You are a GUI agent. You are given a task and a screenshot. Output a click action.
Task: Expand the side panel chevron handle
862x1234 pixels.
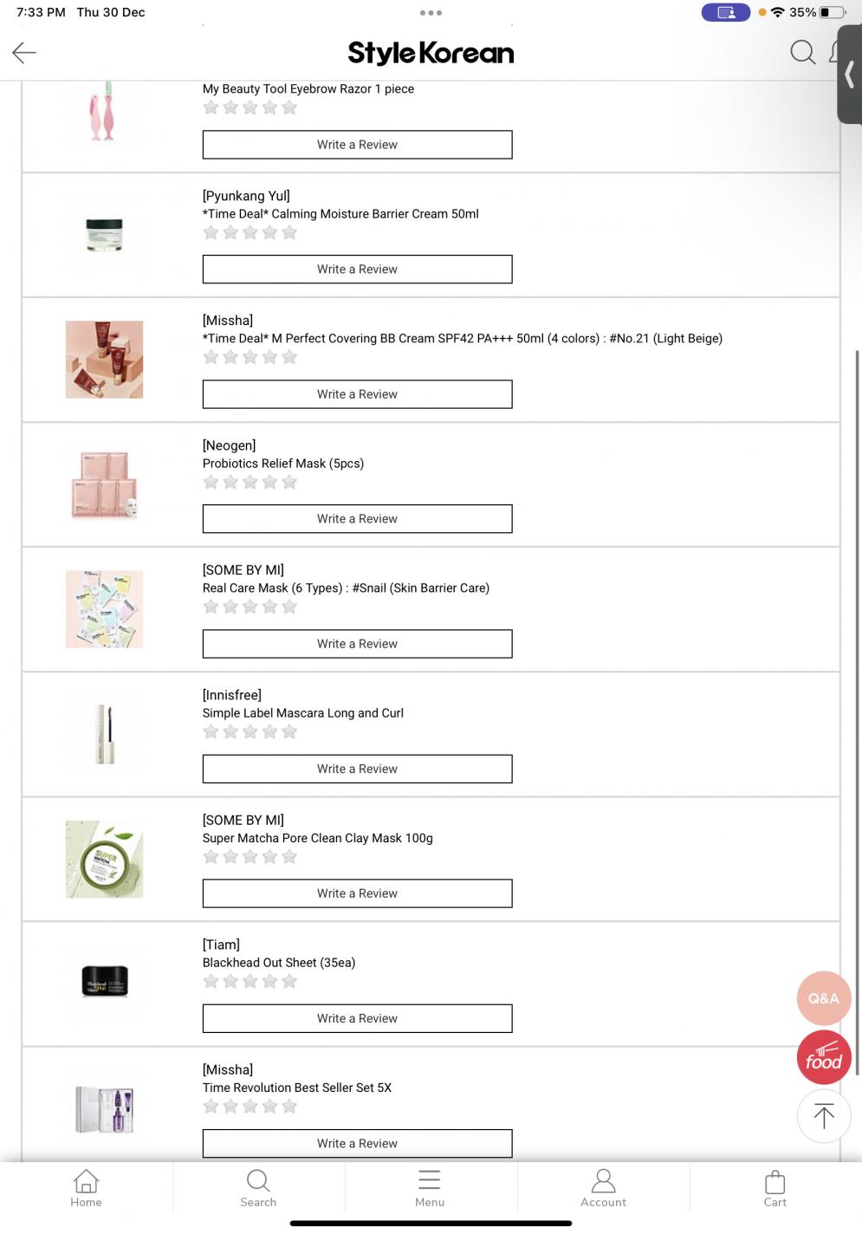coord(850,76)
